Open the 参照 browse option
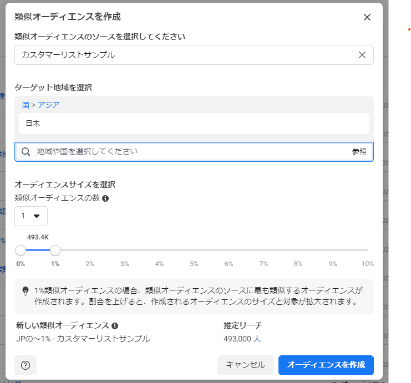Image resolution: width=411 pixels, height=383 pixels. [x=359, y=151]
